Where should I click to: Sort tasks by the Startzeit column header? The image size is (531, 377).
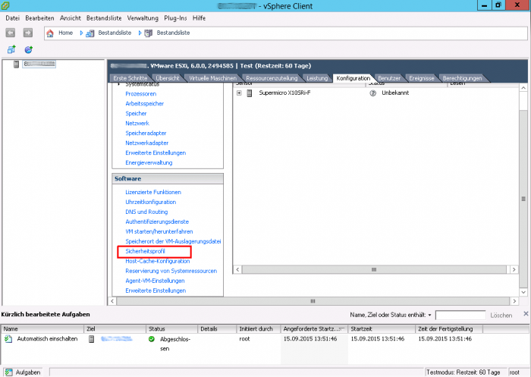point(382,329)
